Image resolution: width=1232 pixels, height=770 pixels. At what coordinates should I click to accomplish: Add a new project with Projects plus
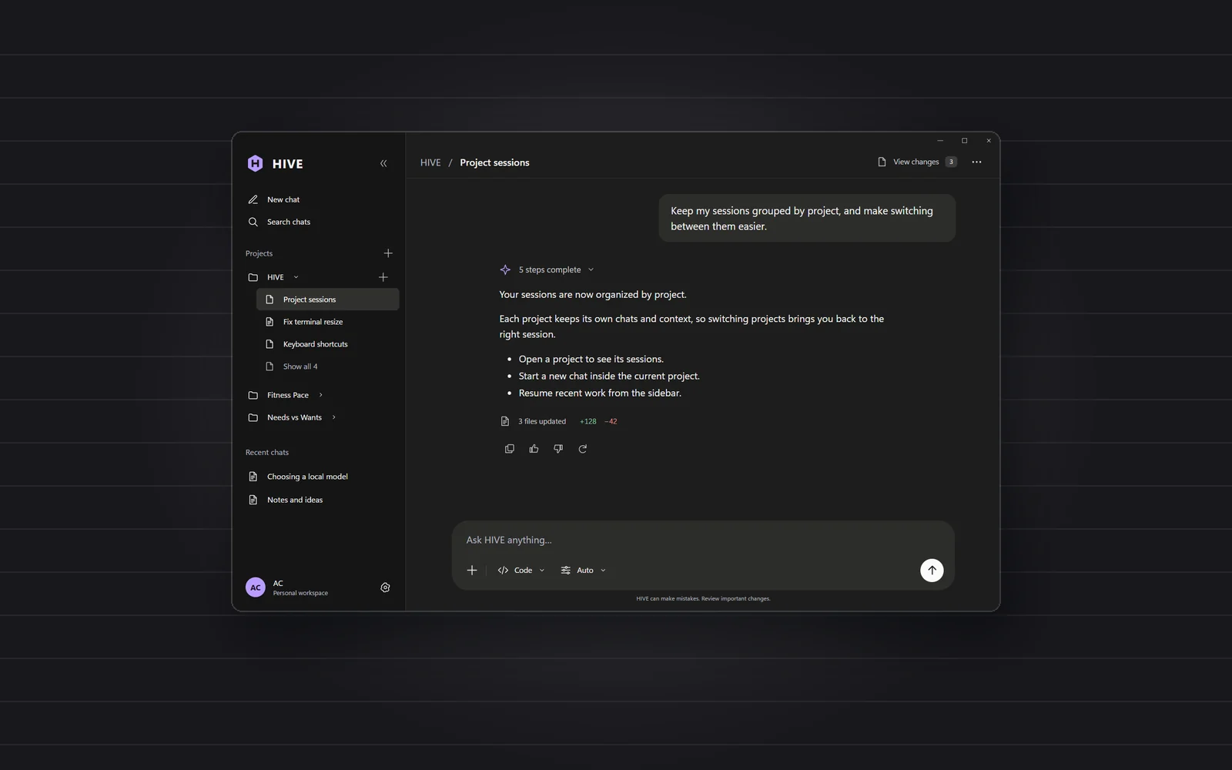tap(388, 253)
